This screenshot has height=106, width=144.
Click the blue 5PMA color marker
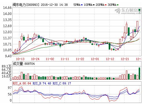82,5
